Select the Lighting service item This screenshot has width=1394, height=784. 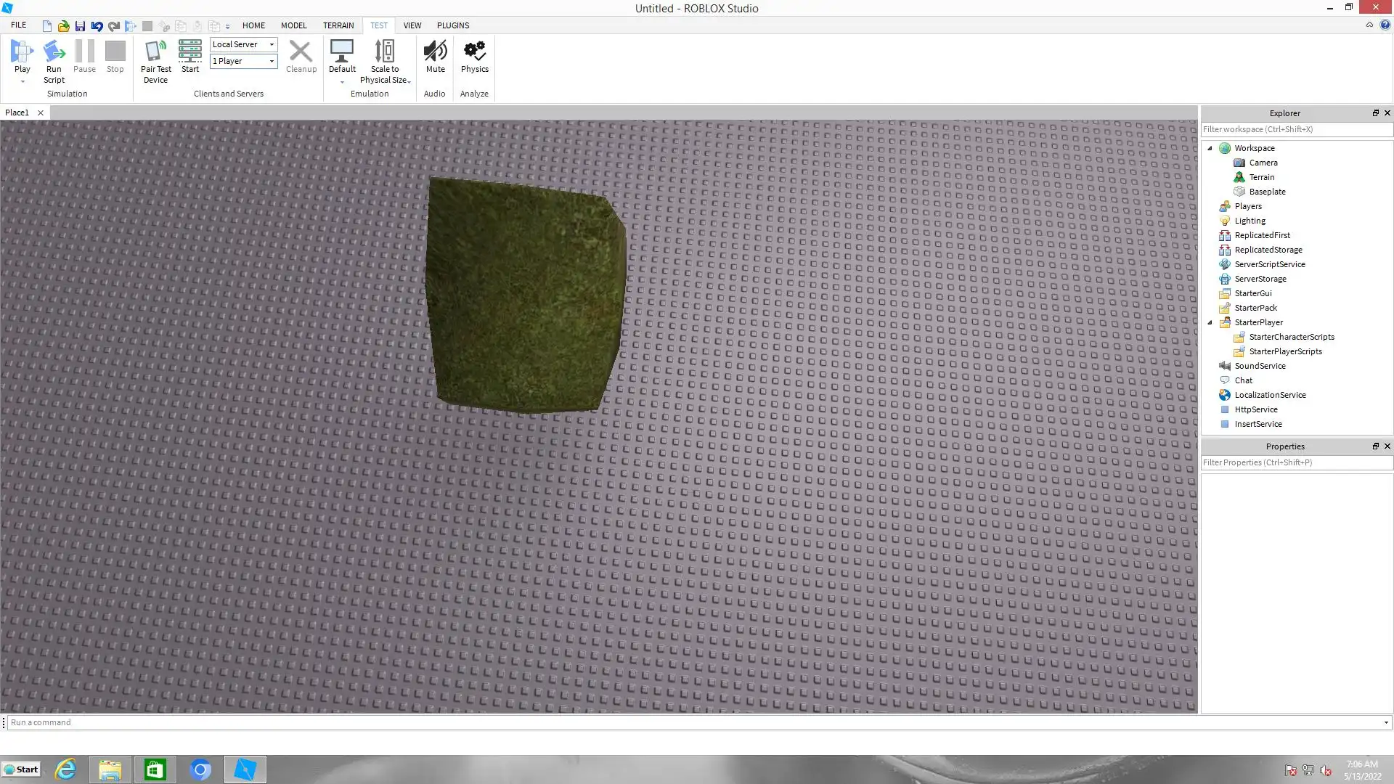[1250, 221]
